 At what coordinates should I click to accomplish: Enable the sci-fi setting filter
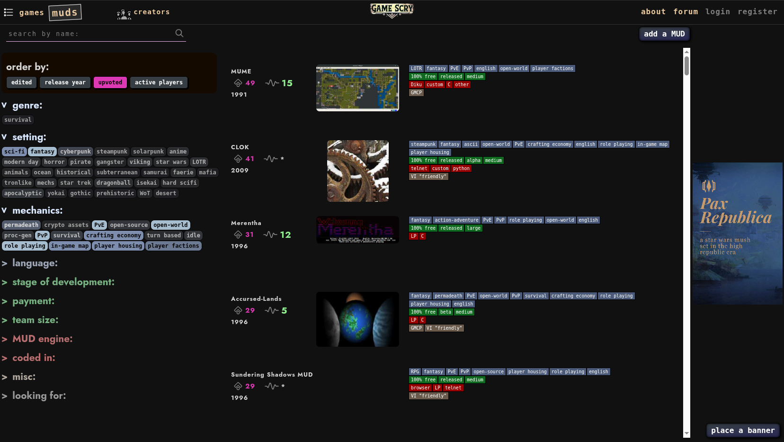click(14, 151)
